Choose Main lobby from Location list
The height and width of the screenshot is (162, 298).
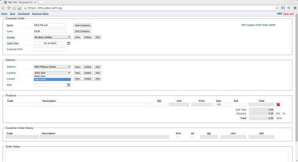(52, 79)
